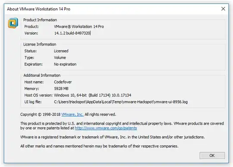Click the product name VMware® Workstation 14 Pro
The width and height of the screenshot is (233, 167).
(79, 26)
